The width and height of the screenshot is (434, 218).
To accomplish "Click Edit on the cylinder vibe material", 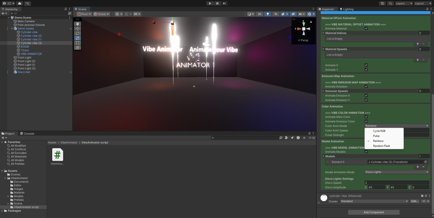I will coord(414,201).
